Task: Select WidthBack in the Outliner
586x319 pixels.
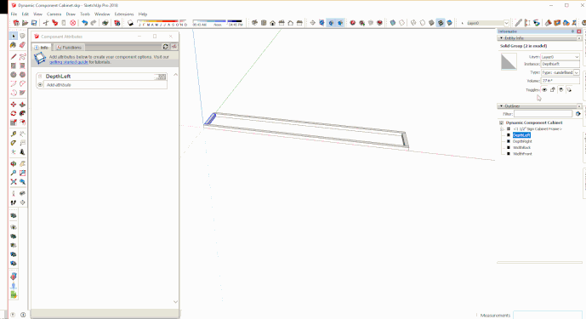Action: pos(521,148)
